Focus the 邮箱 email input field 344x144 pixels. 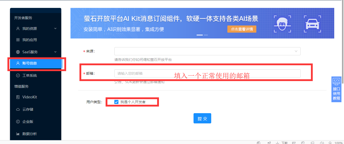(x=207, y=73)
